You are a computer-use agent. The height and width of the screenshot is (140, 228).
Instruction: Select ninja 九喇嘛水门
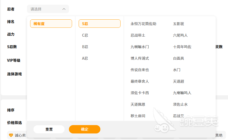tap(140, 47)
